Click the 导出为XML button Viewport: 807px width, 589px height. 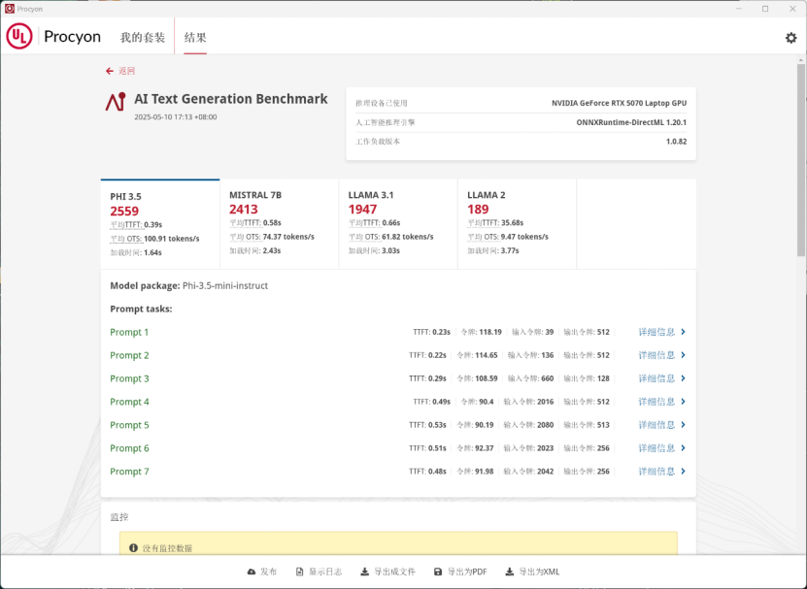point(533,572)
